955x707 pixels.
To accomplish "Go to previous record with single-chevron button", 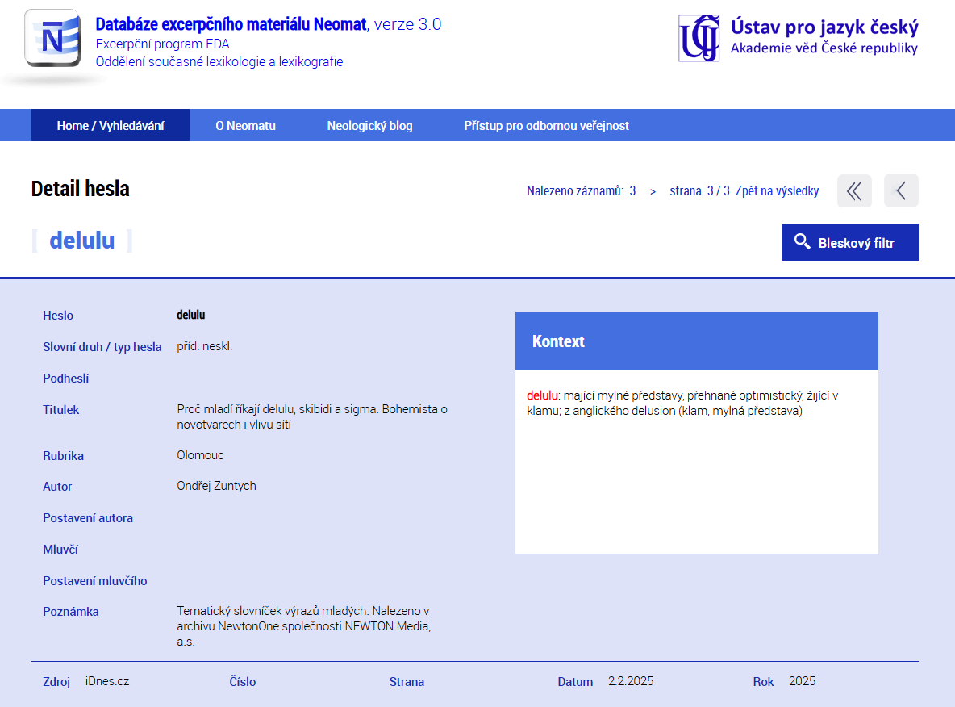I will 901,191.
